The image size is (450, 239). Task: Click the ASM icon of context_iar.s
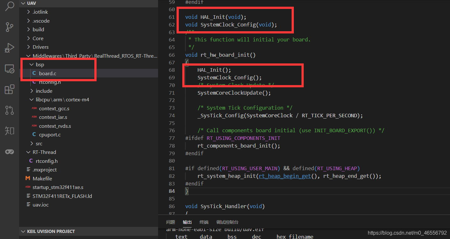pos(34,117)
